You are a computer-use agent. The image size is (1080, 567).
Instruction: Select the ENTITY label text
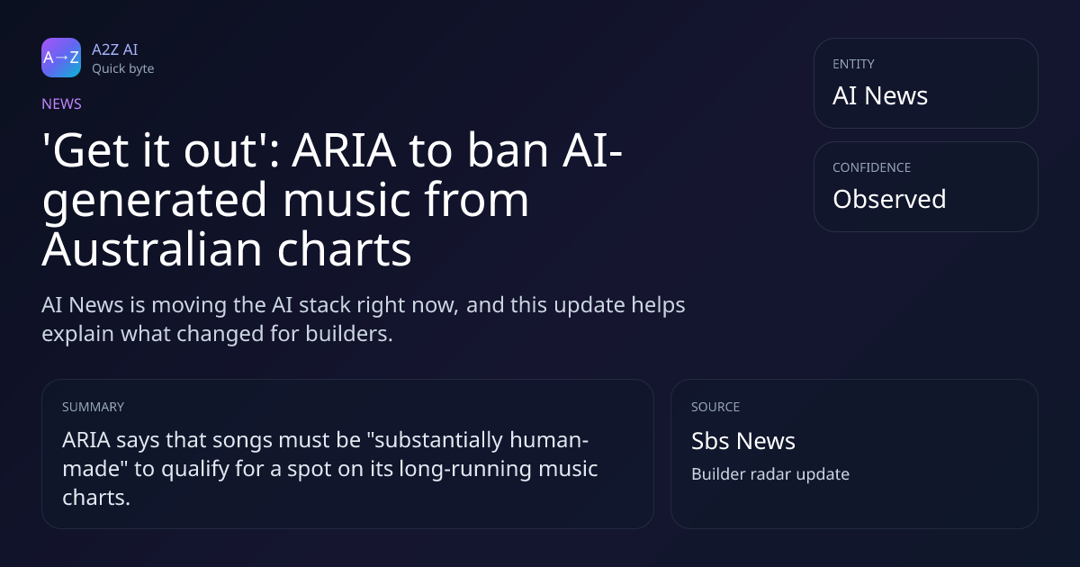click(853, 64)
